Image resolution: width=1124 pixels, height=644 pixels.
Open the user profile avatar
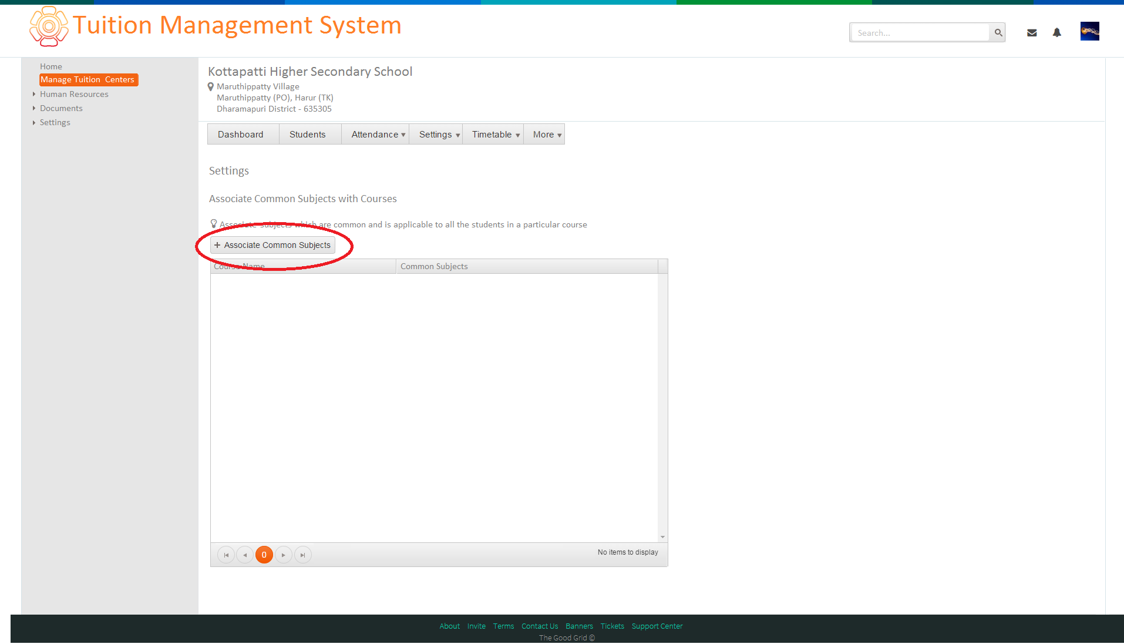click(x=1090, y=31)
